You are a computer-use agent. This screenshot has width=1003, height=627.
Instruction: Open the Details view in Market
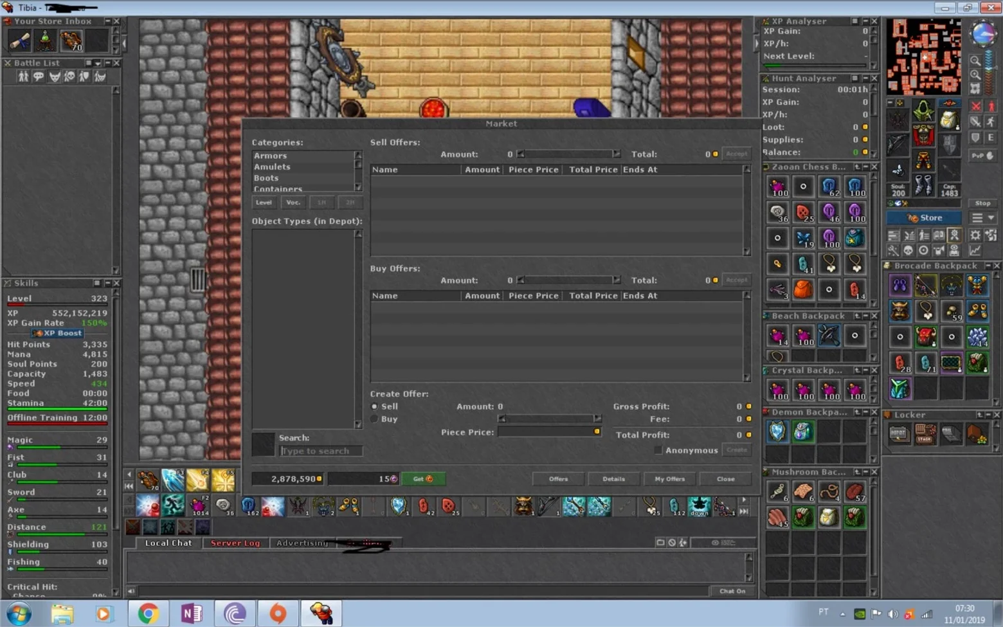tap(614, 479)
